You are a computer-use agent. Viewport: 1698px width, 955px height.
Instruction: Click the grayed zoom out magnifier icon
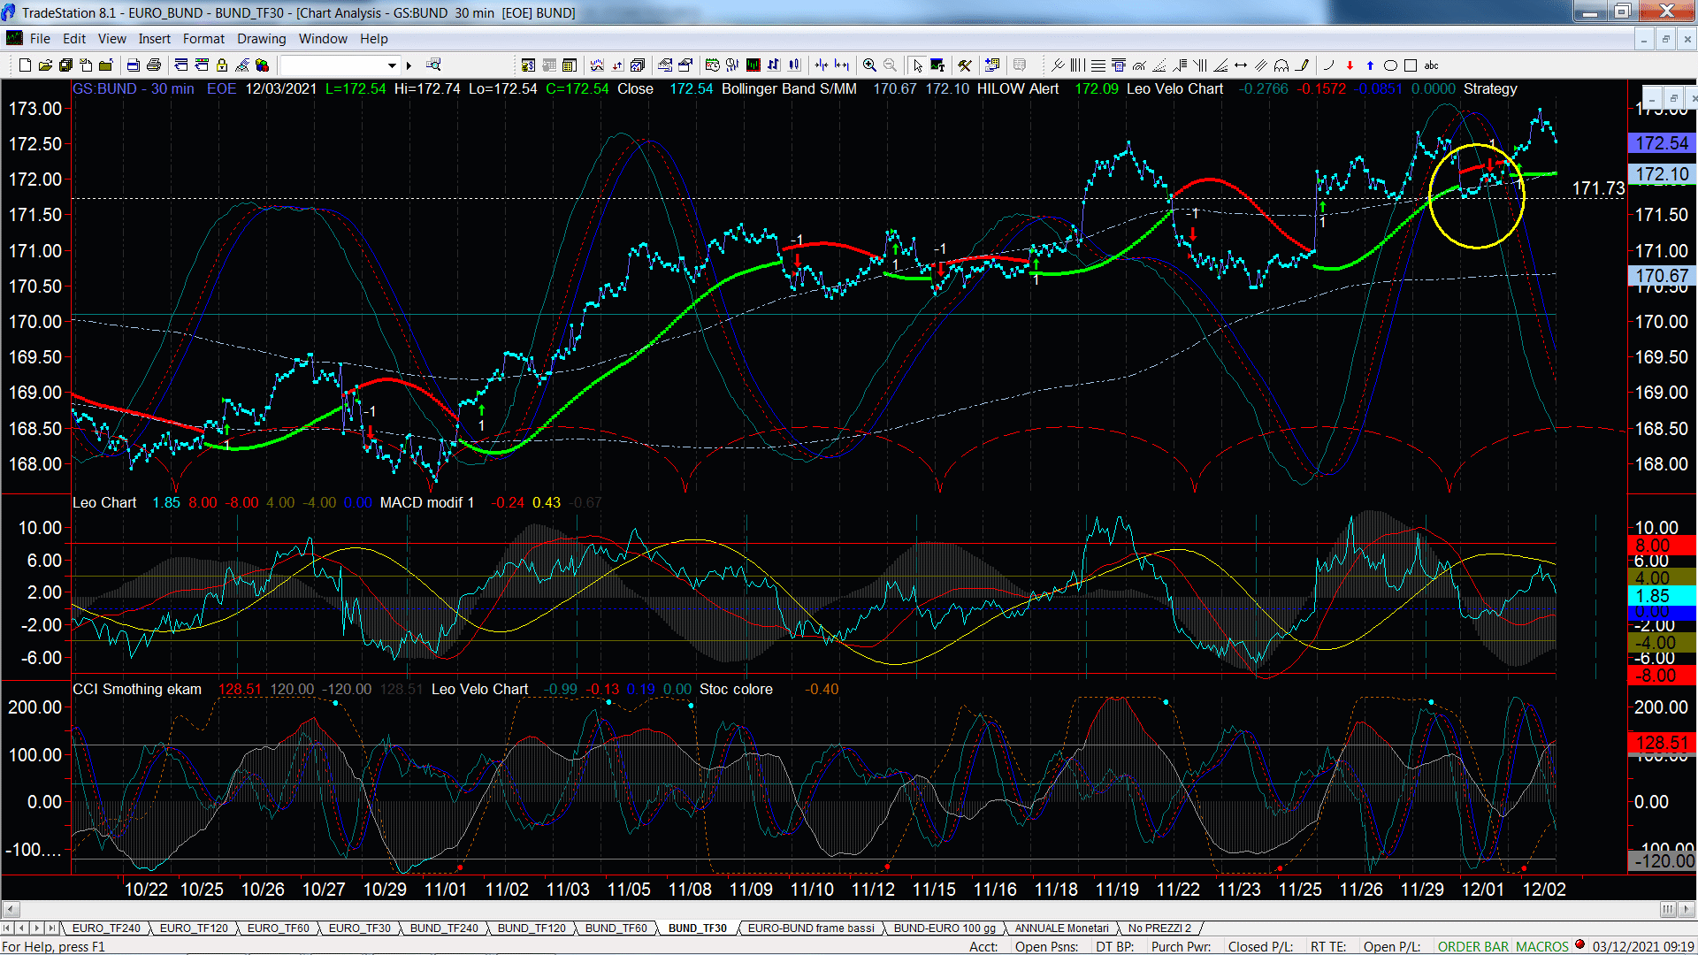[890, 65]
